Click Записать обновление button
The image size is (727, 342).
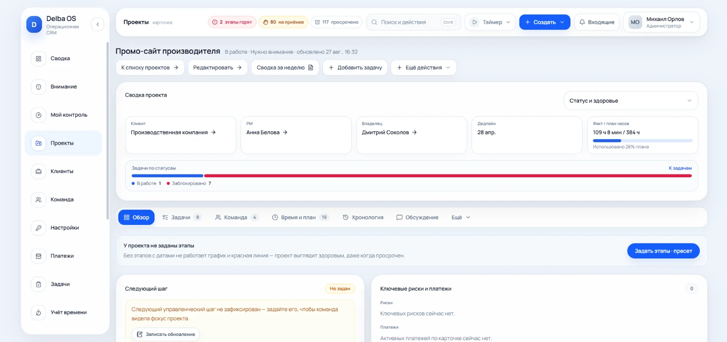click(x=166, y=335)
